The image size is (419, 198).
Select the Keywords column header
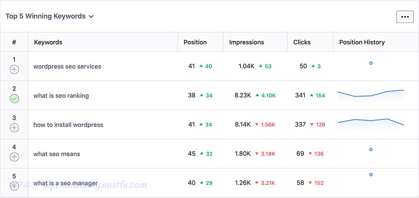48,42
